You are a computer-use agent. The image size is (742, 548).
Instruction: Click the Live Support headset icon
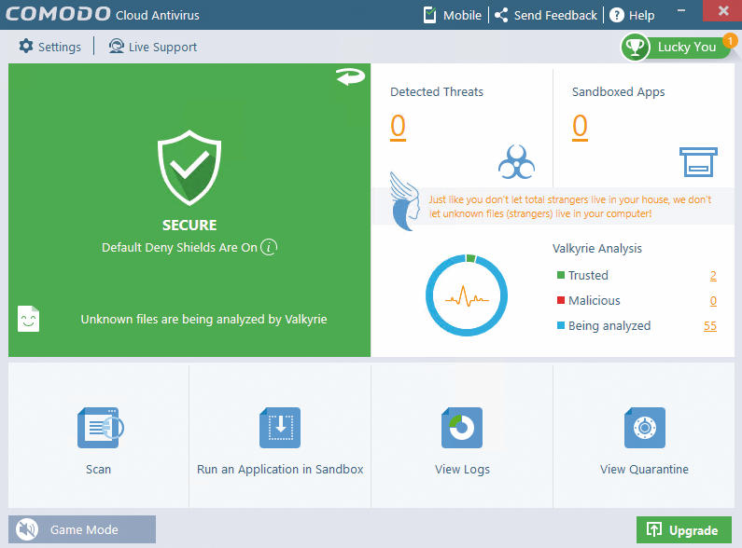[116, 47]
